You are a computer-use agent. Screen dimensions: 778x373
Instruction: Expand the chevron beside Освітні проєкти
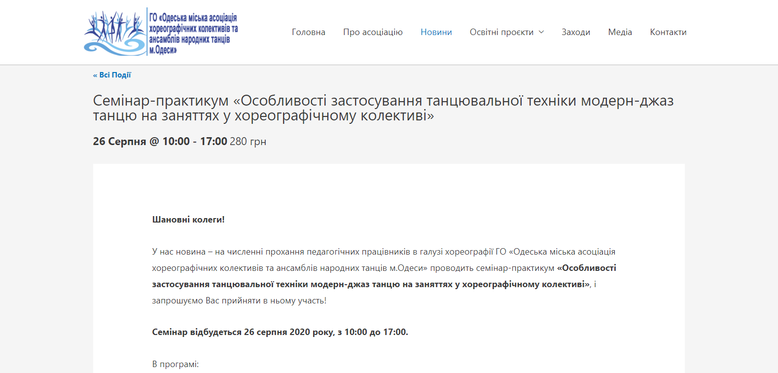click(541, 32)
